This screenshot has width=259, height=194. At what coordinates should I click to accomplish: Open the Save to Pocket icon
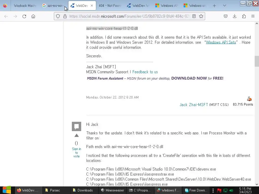click(226, 16)
